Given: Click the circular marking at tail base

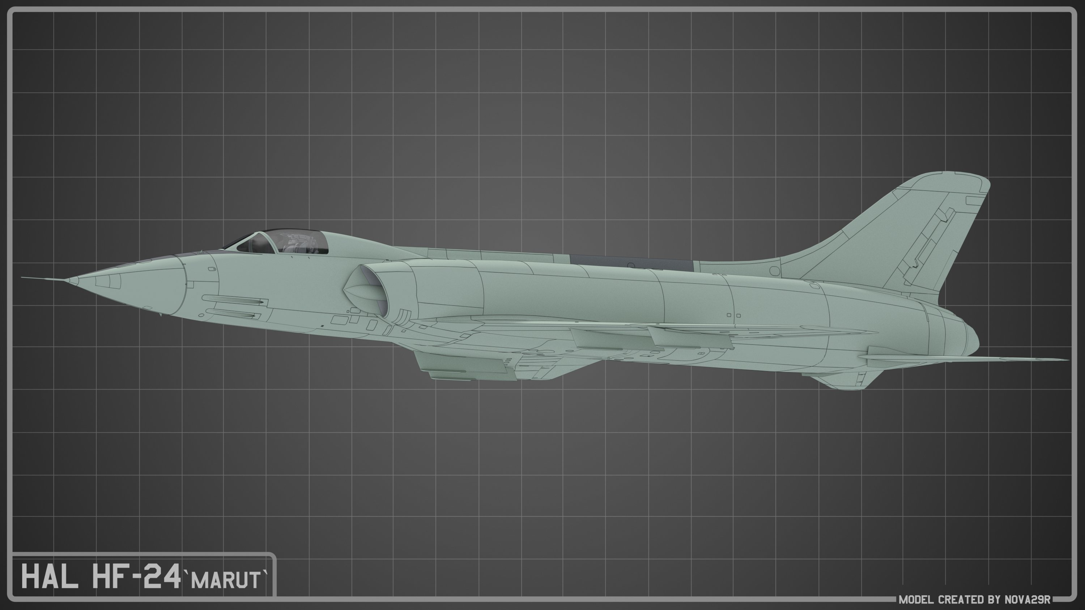Looking at the screenshot, I should [x=774, y=271].
